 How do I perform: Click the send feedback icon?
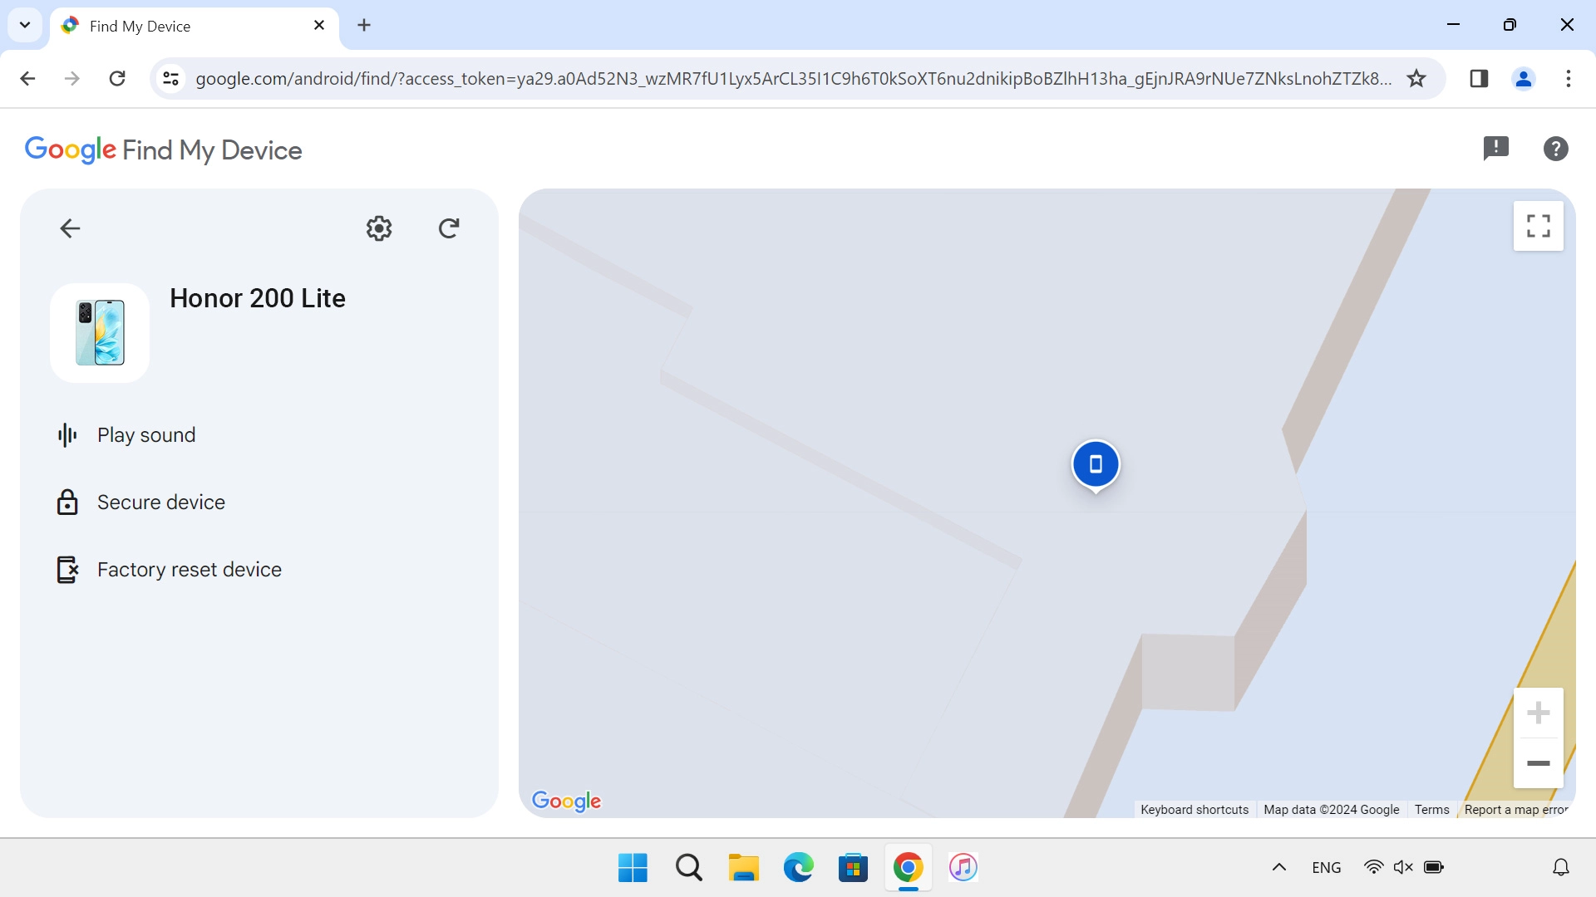1496,148
